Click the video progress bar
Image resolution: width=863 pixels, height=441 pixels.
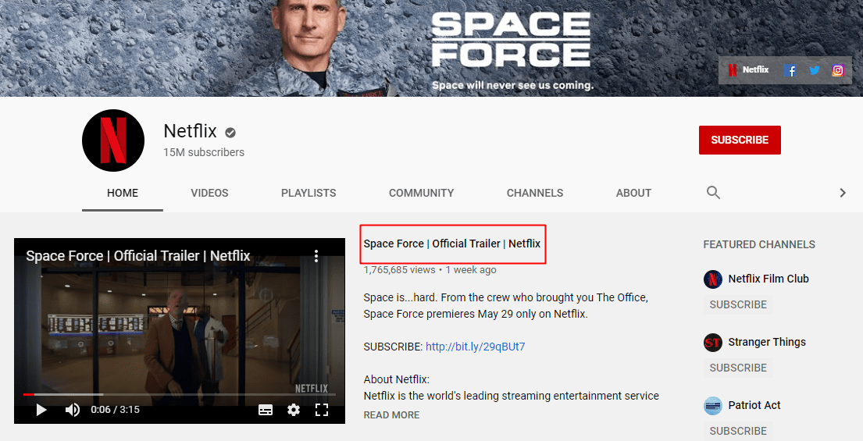(x=180, y=394)
